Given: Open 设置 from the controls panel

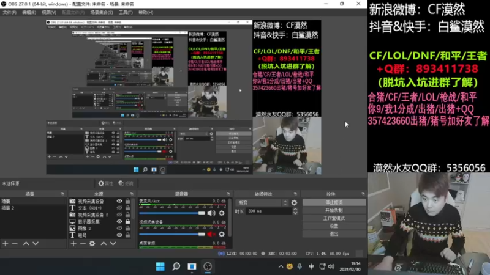Looking at the screenshot, I should click(x=334, y=226).
